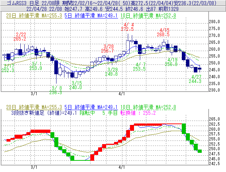Click the long dark 3/8 candlestick body

[56, 67]
